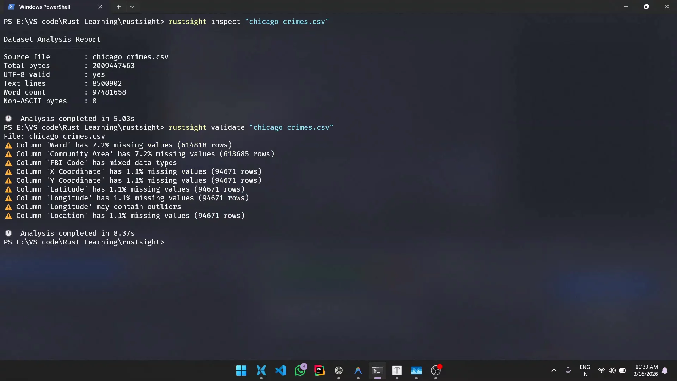Open the new tab dropdown in the terminal
The height and width of the screenshot is (381, 677).
[x=132, y=7]
